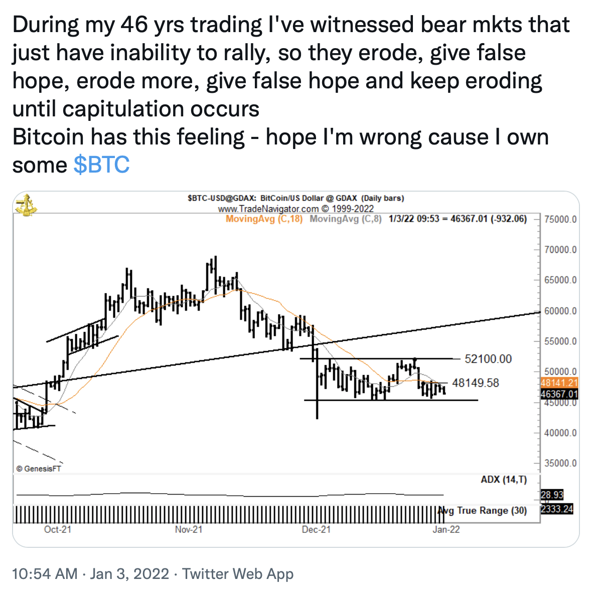Click the 2333.24 ATR value box
Viewport: 595px width, 594px height.
[x=557, y=509]
